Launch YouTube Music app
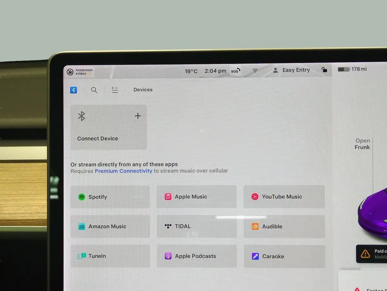 [284, 197]
